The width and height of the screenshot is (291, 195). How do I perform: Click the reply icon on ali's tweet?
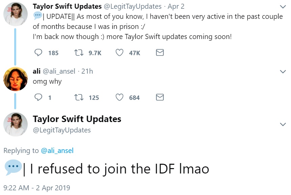(x=38, y=97)
